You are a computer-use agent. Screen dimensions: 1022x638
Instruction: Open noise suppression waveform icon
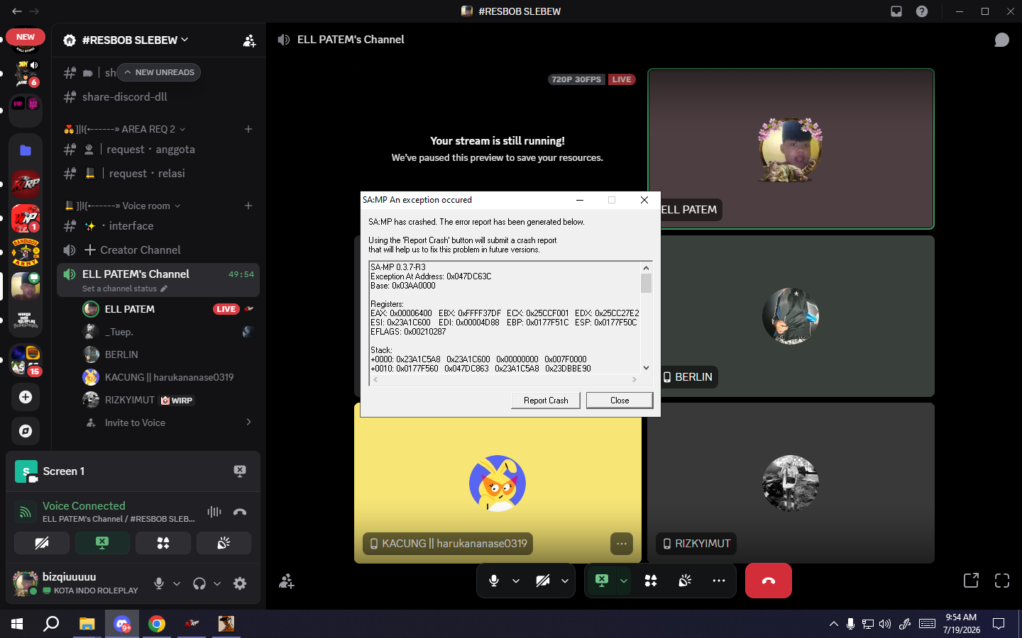214,512
